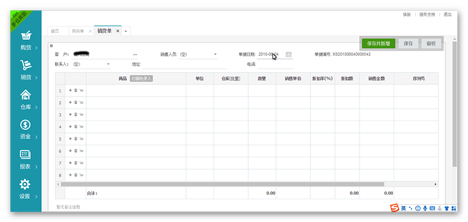Select the 销货单 tab
This screenshot has height=222, width=468.
coord(105,31)
